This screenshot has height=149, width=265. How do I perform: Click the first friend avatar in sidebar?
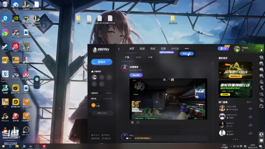click(261, 57)
